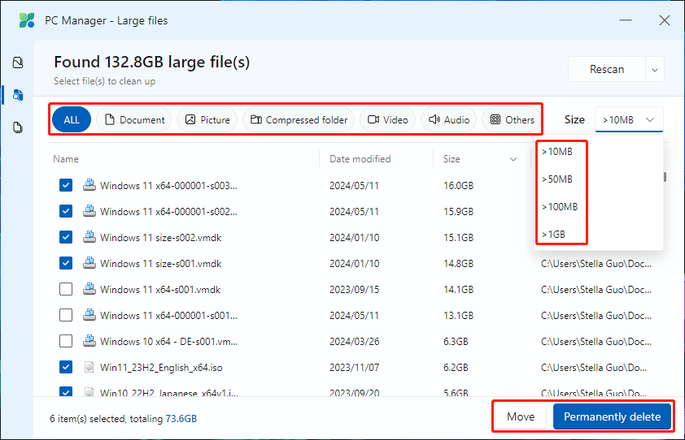Click the path of the 14.1GB file

pos(596,290)
